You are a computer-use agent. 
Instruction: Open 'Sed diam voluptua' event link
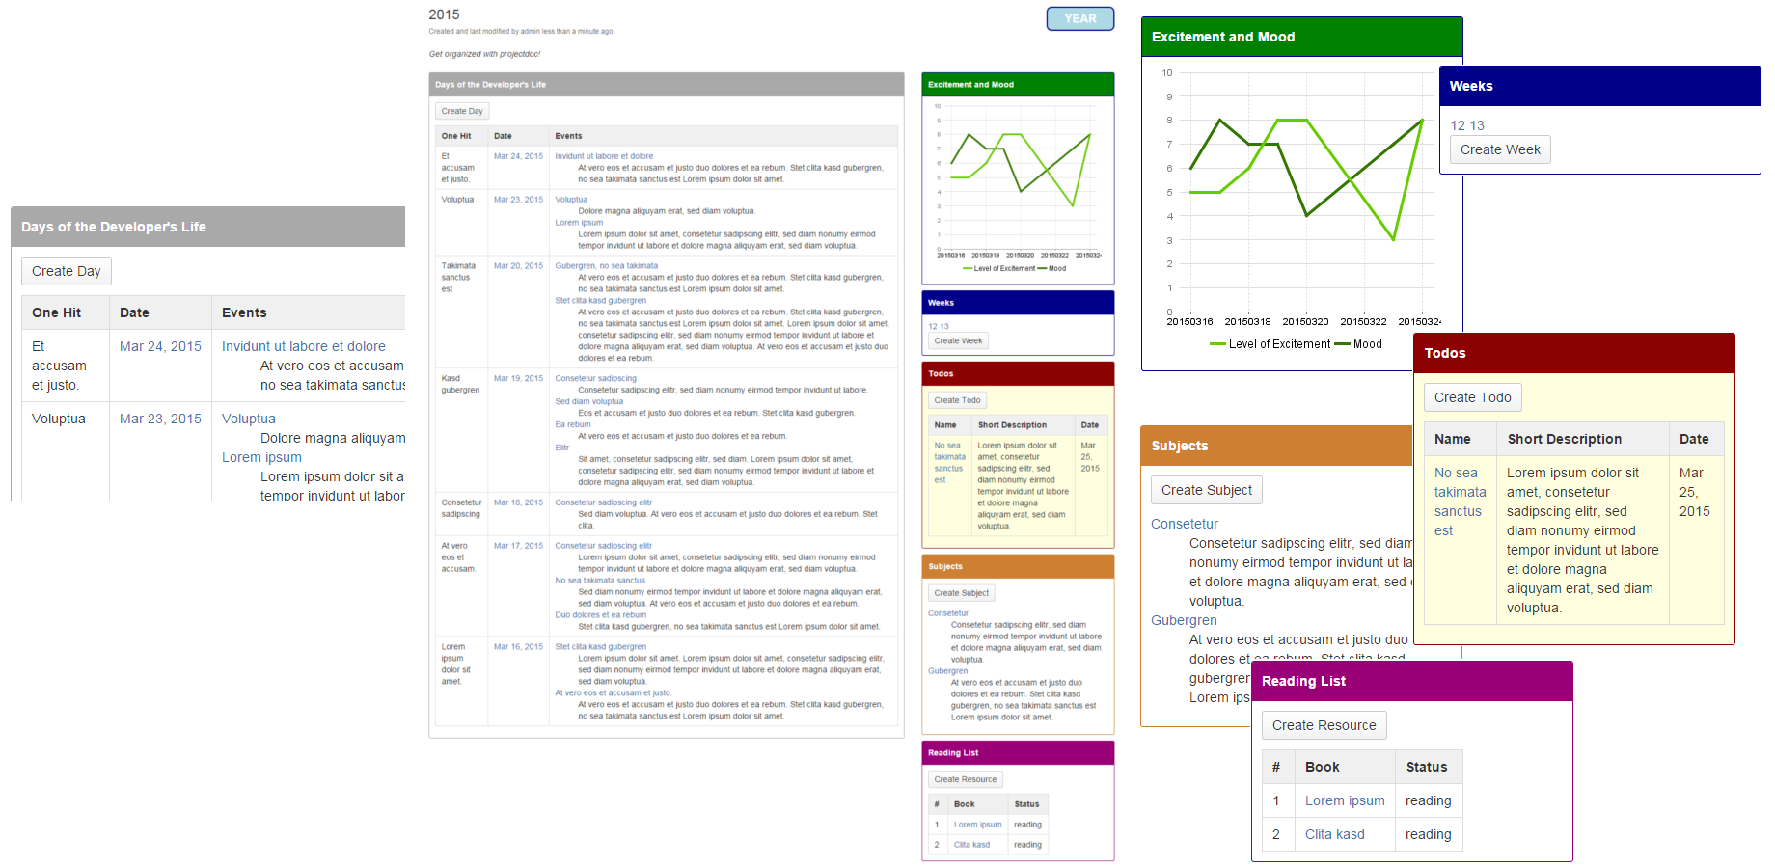point(589,401)
